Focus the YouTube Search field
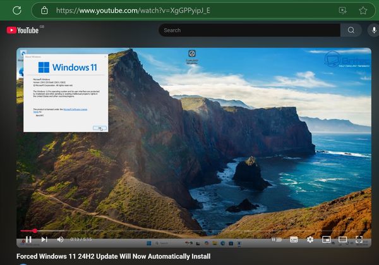 click(x=250, y=30)
